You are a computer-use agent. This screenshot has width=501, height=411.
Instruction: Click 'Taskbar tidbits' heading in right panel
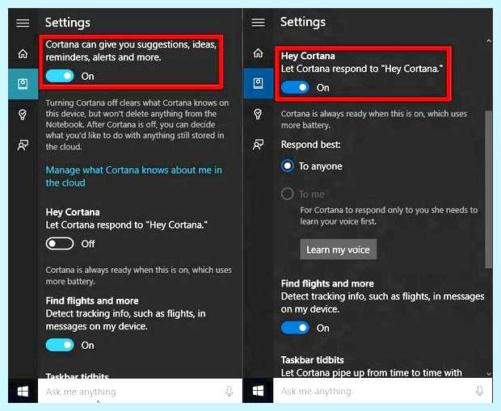click(313, 360)
